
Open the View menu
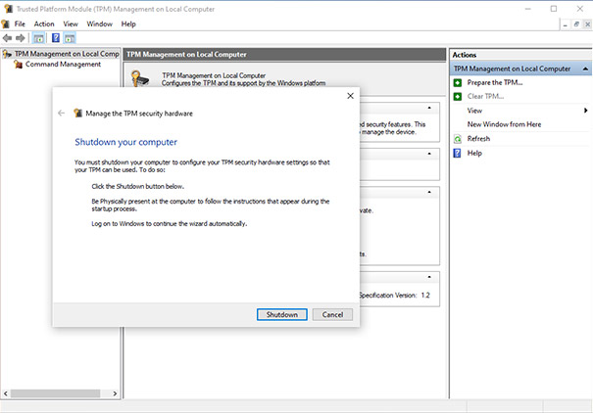tap(71, 24)
